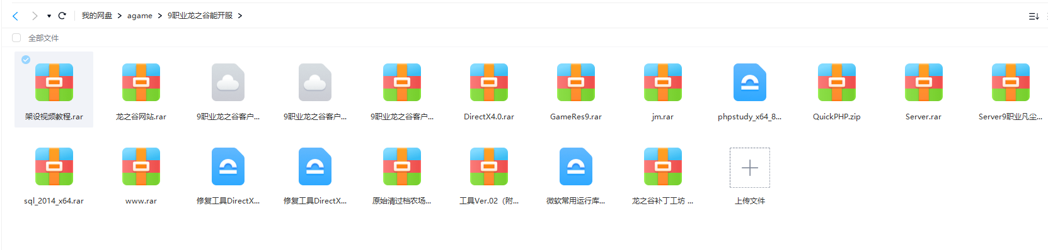The image size is (1048, 250).
Task: Select the 龙之谷补丁工坊 archive icon
Action: (663, 166)
